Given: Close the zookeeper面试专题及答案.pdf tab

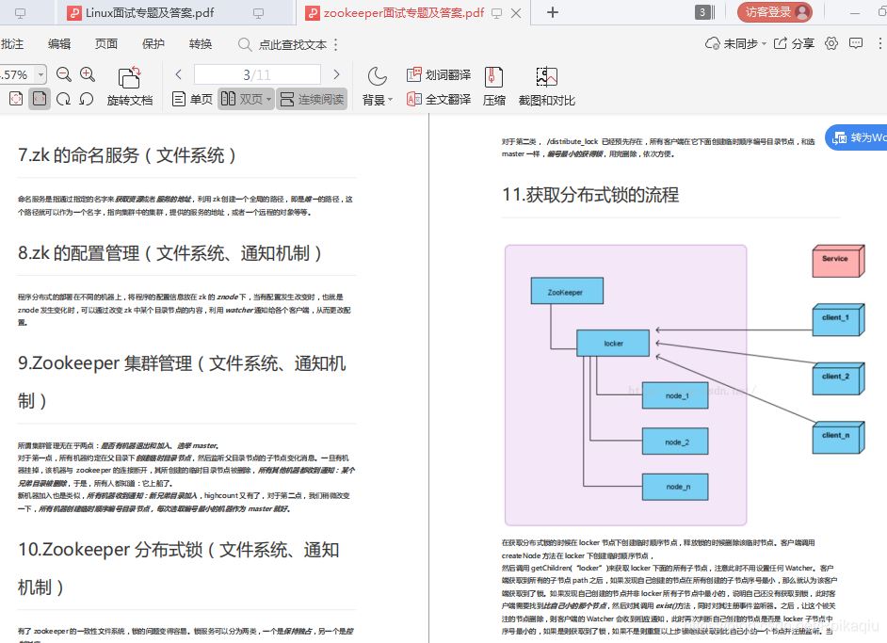Looking at the screenshot, I should click(x=516, y=13).
